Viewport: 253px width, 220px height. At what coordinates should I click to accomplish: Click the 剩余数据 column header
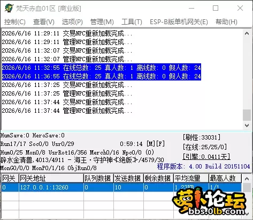[x=158, y=178]
